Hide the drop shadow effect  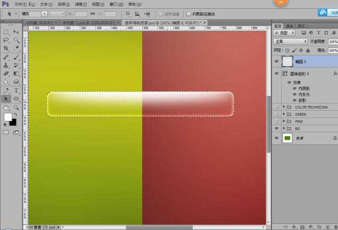[x=295, y=101]
